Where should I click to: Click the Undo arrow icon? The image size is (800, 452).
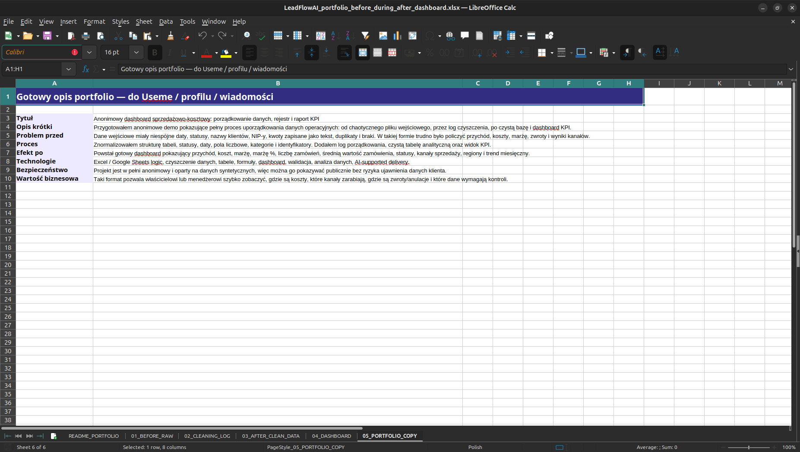coord(202,36)
